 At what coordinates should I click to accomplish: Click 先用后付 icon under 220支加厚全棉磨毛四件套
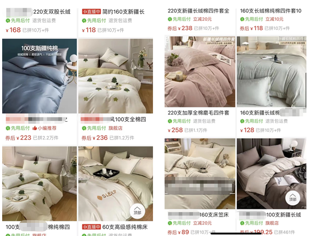(x=170, y=121)
